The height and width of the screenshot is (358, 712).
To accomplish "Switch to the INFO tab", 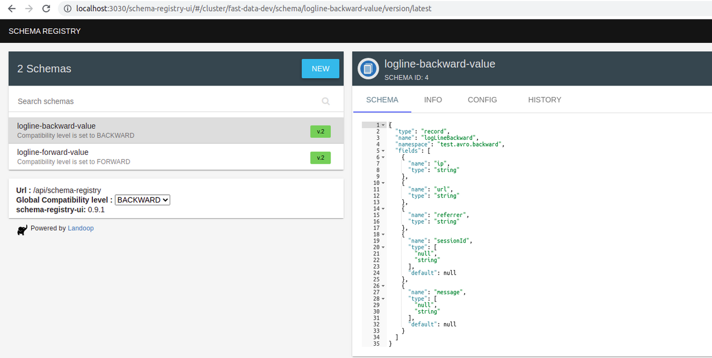I will (x=433, y=100).
